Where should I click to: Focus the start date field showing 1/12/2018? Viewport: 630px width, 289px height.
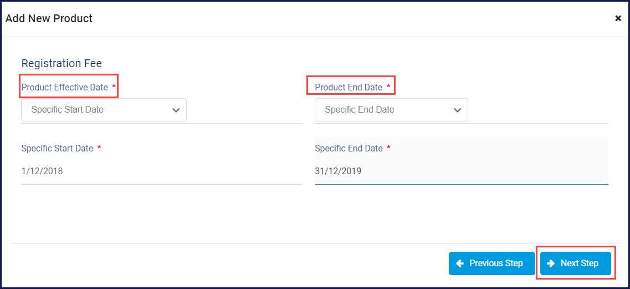point(162,171)
